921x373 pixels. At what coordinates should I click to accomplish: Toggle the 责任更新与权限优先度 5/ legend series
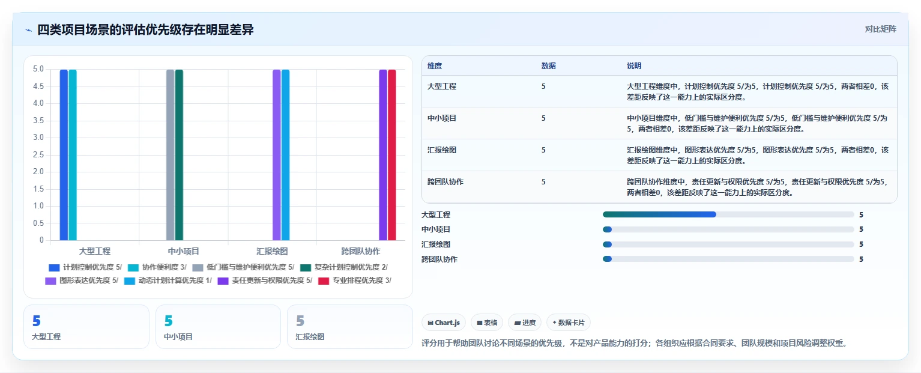tap(265, 281)
